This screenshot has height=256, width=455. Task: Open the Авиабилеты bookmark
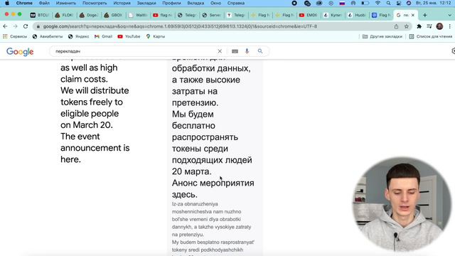click(x=48, y=36)
